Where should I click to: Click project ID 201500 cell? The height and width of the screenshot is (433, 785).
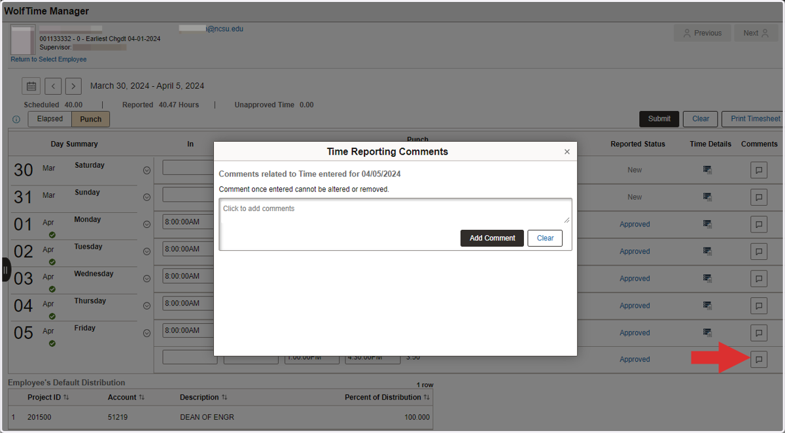tap(39, 417)
